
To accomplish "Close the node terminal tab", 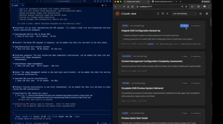I will [x=23, y=5].
